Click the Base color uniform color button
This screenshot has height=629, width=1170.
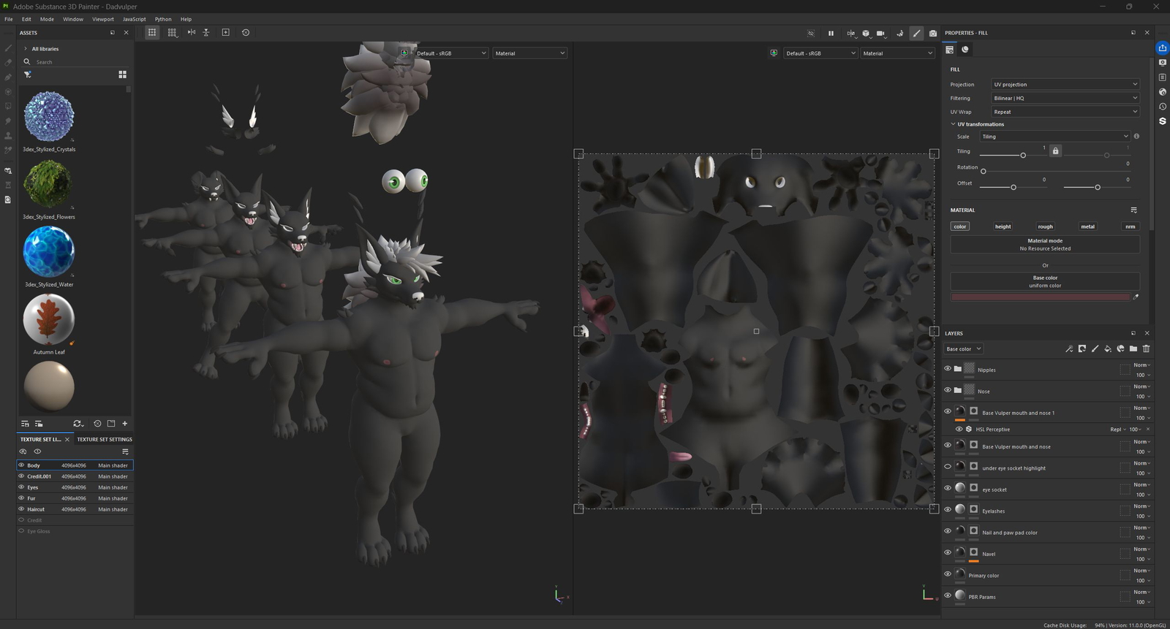tap(1044, 281)
